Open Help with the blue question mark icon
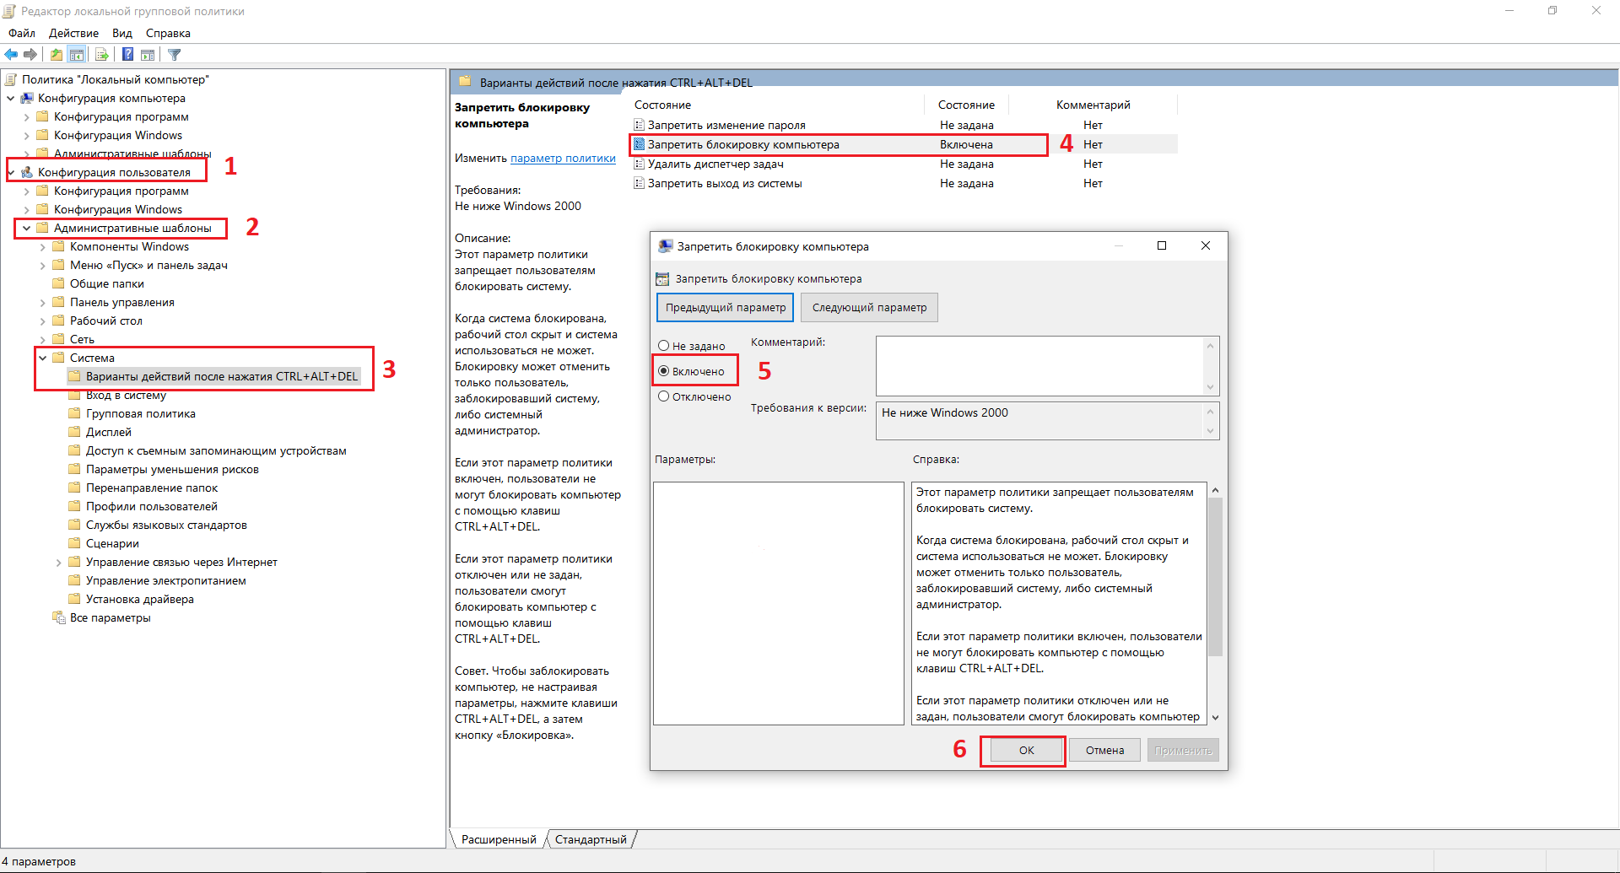1620x873 pixels. 127,55
